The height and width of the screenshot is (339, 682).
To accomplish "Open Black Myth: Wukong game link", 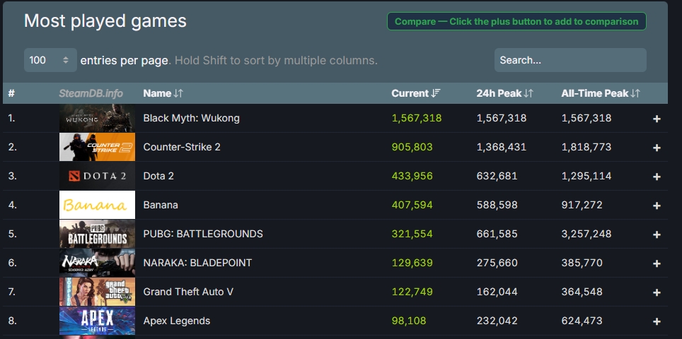I will [x=192, y=118].
